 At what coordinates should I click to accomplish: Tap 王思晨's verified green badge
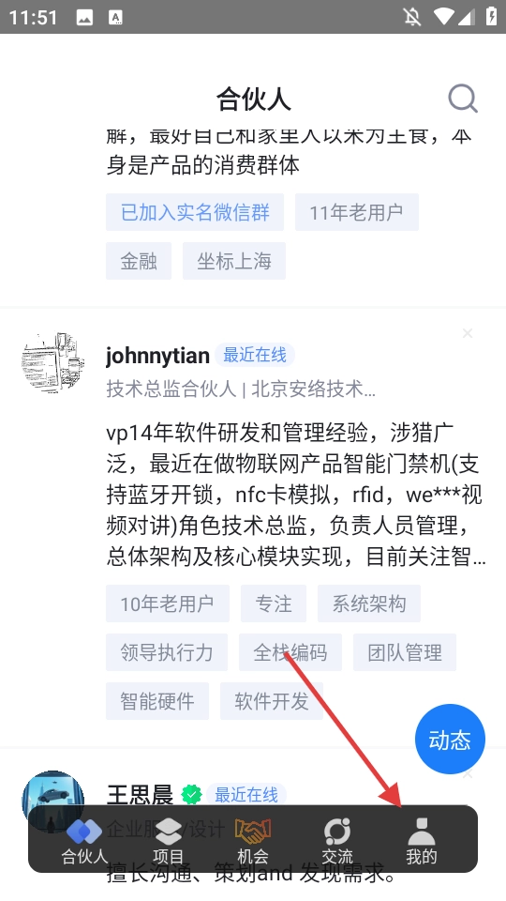tap(191, 795)
